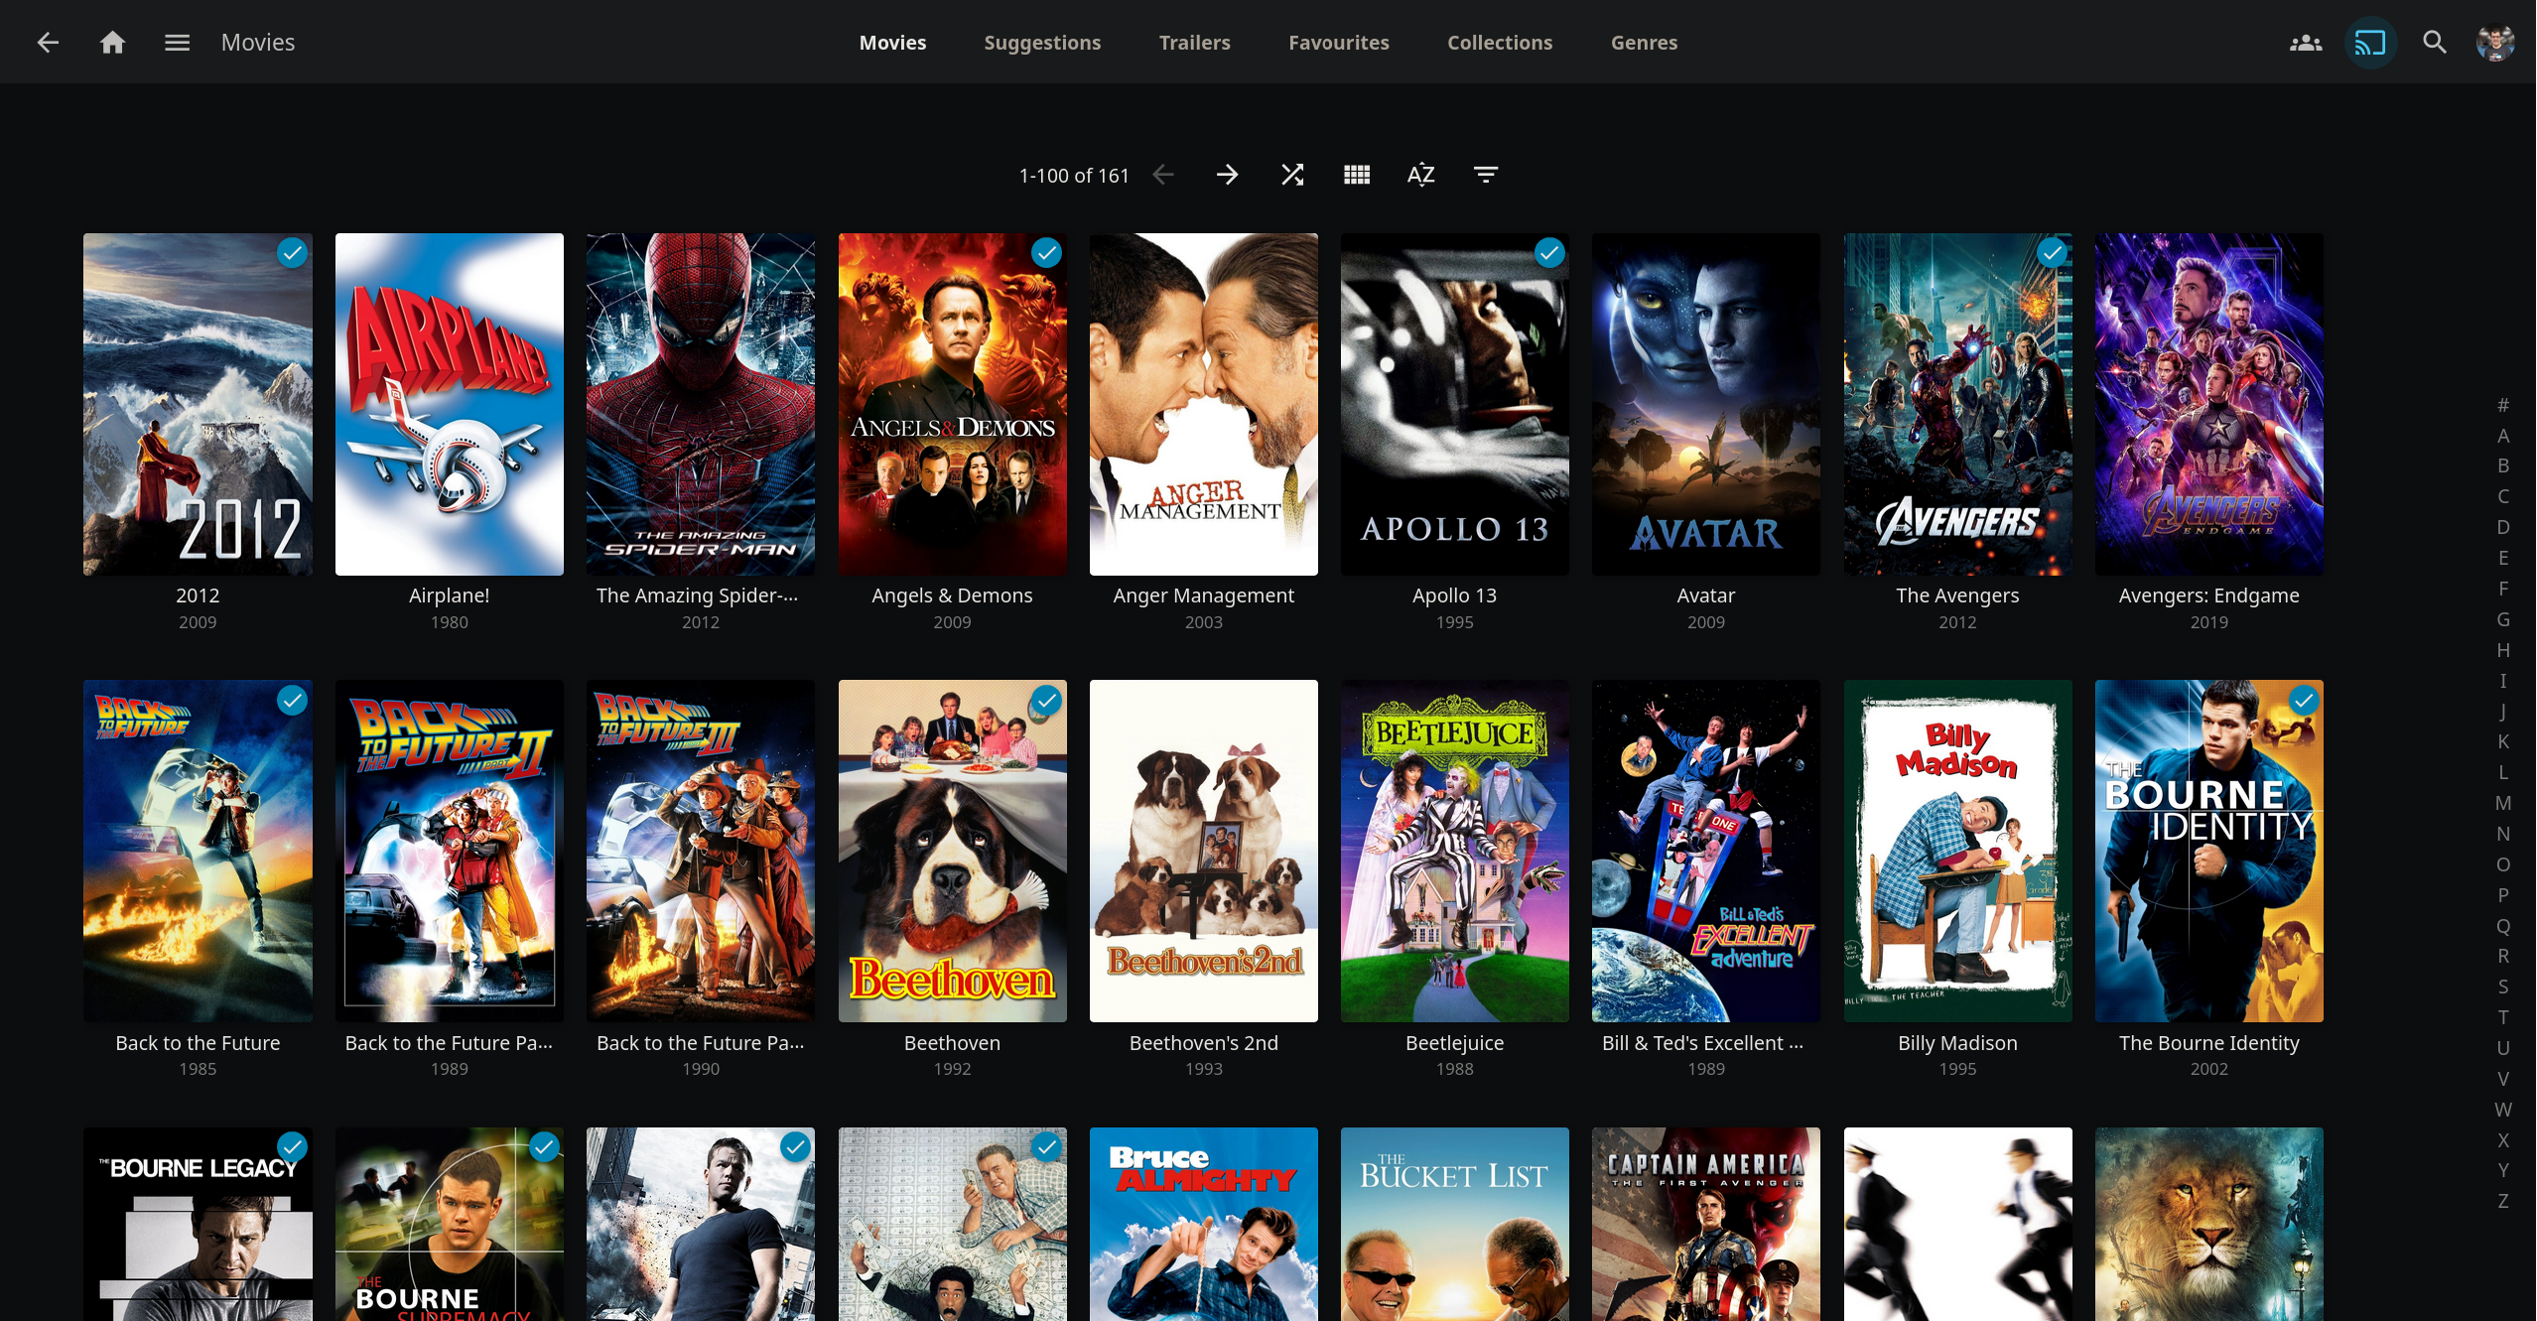The image size is (2537, 1321).
Task: Open the A-Z sort options menu
Action: pyautogui.click(x=1420, y=175)
